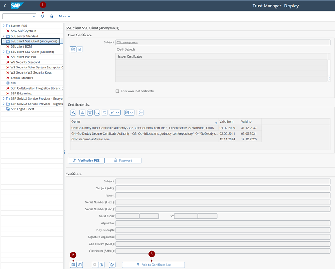This screenshot has height=269, width=335.
Task: Click the sort descending icon in the Certificate List toolbar
Action: [90, 112]
